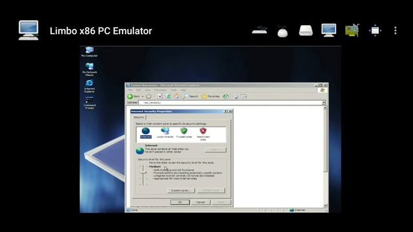Open the View menu in Internet Explorer

tap(148, 90)
